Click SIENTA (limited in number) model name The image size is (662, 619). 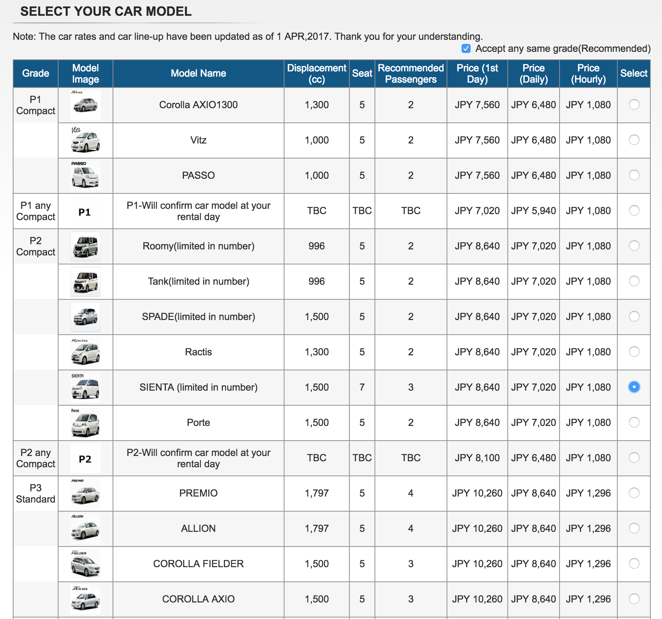click(199, 387)
